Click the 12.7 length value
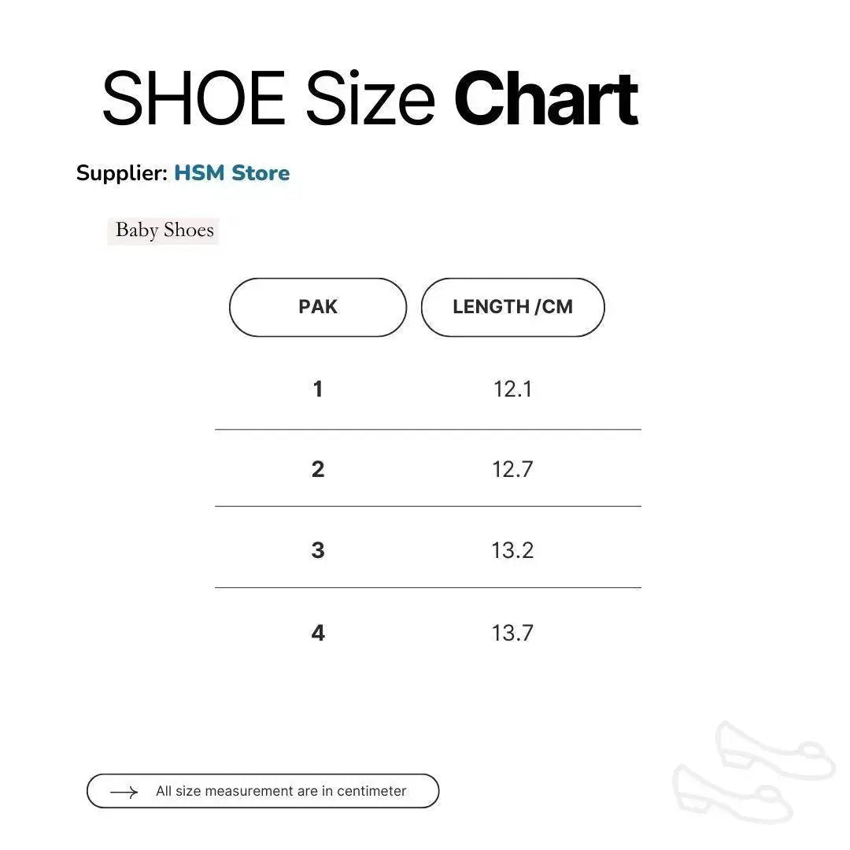The height and width of the screenshot is (850, 850). pyautogui.click(x=512, y=469)
